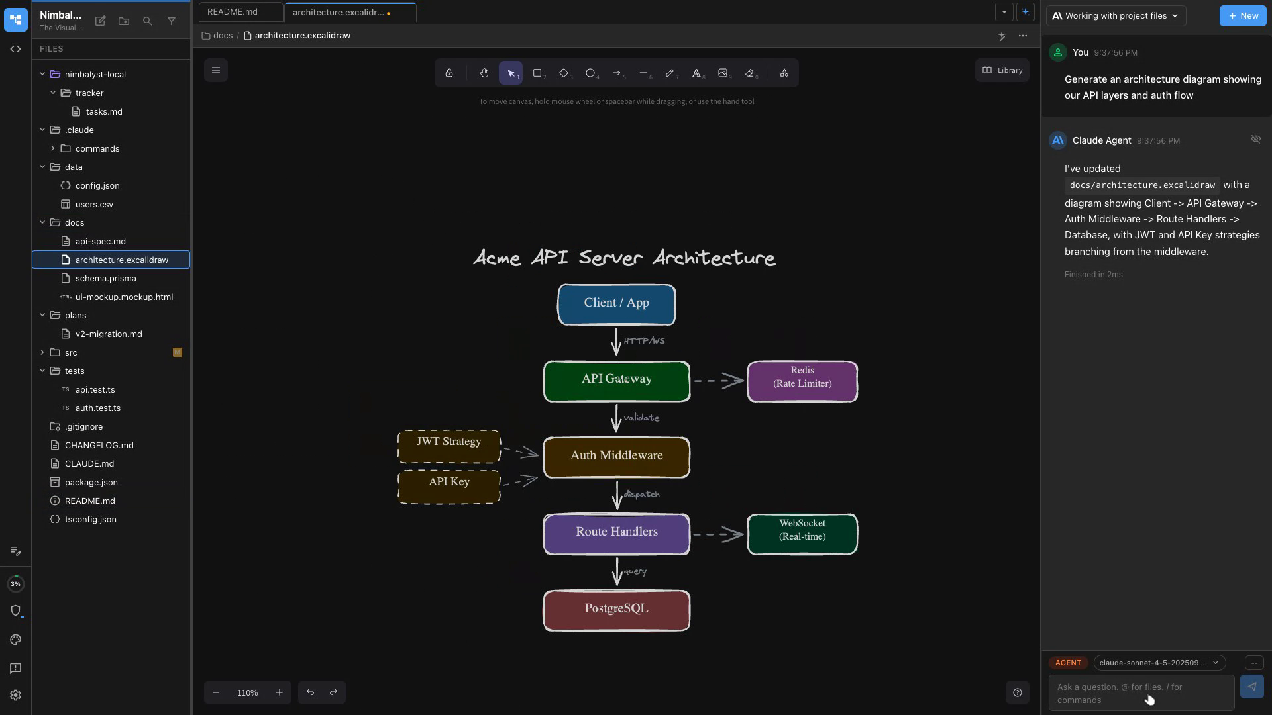Select the Diamond shape tool
Image resolution: width=1272 pixels, height=715 pixels.
[564, 73]
